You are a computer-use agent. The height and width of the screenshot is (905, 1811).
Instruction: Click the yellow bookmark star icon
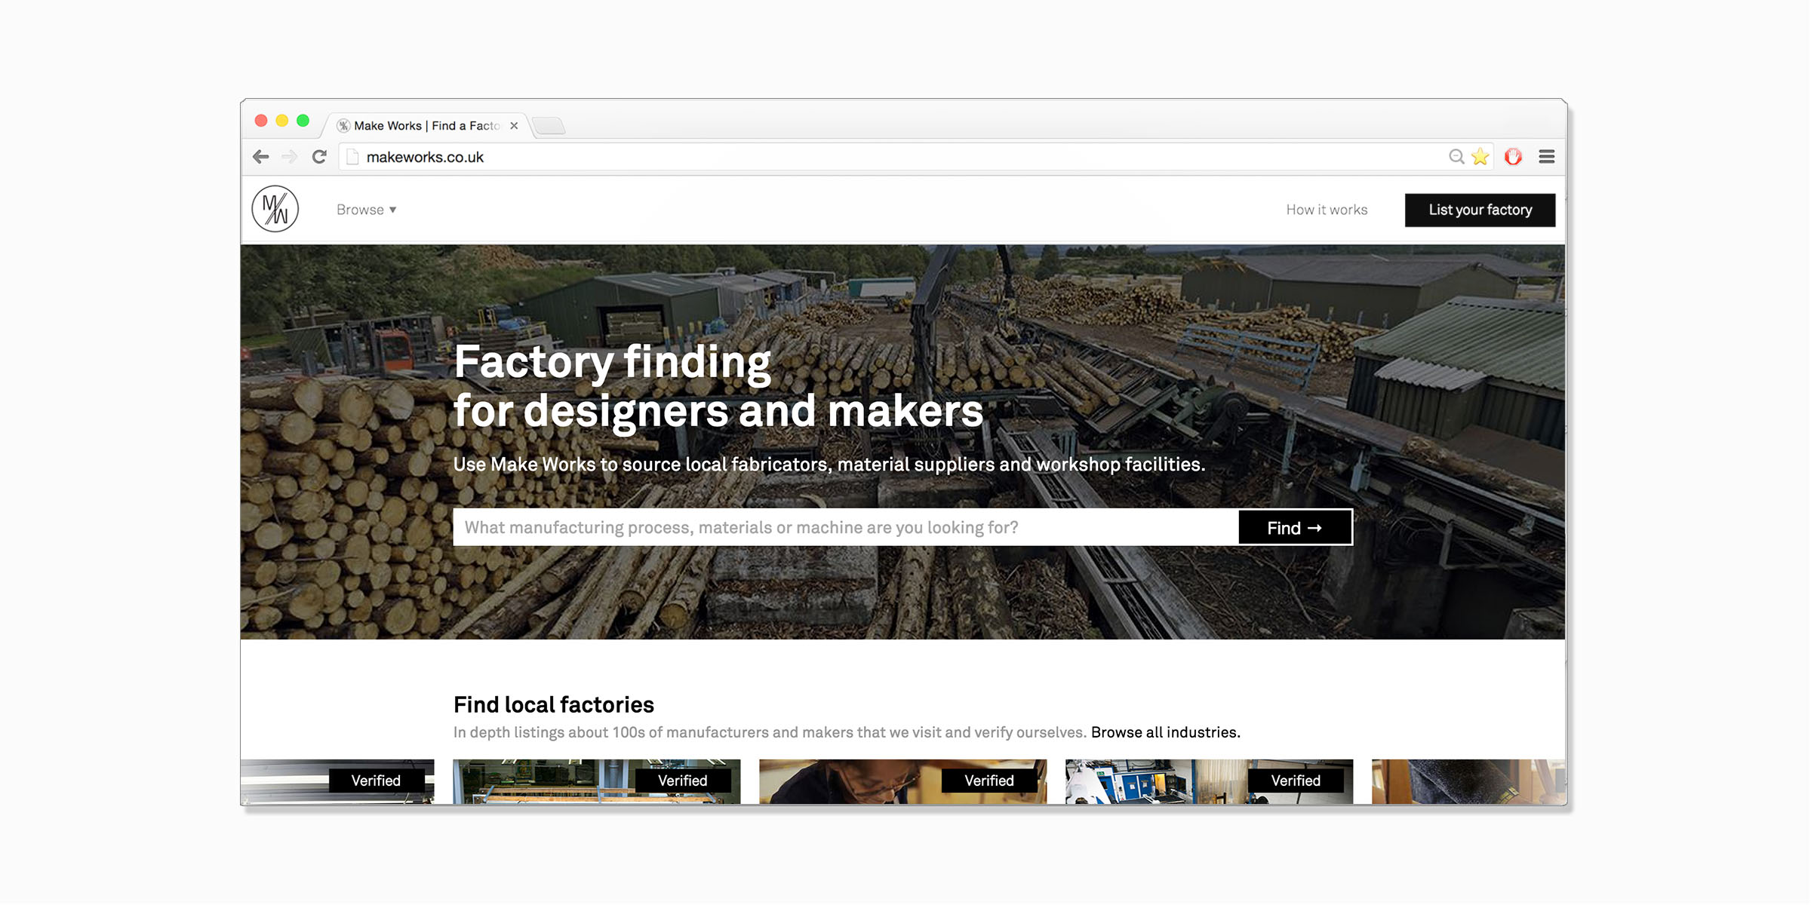(1480, 157)
